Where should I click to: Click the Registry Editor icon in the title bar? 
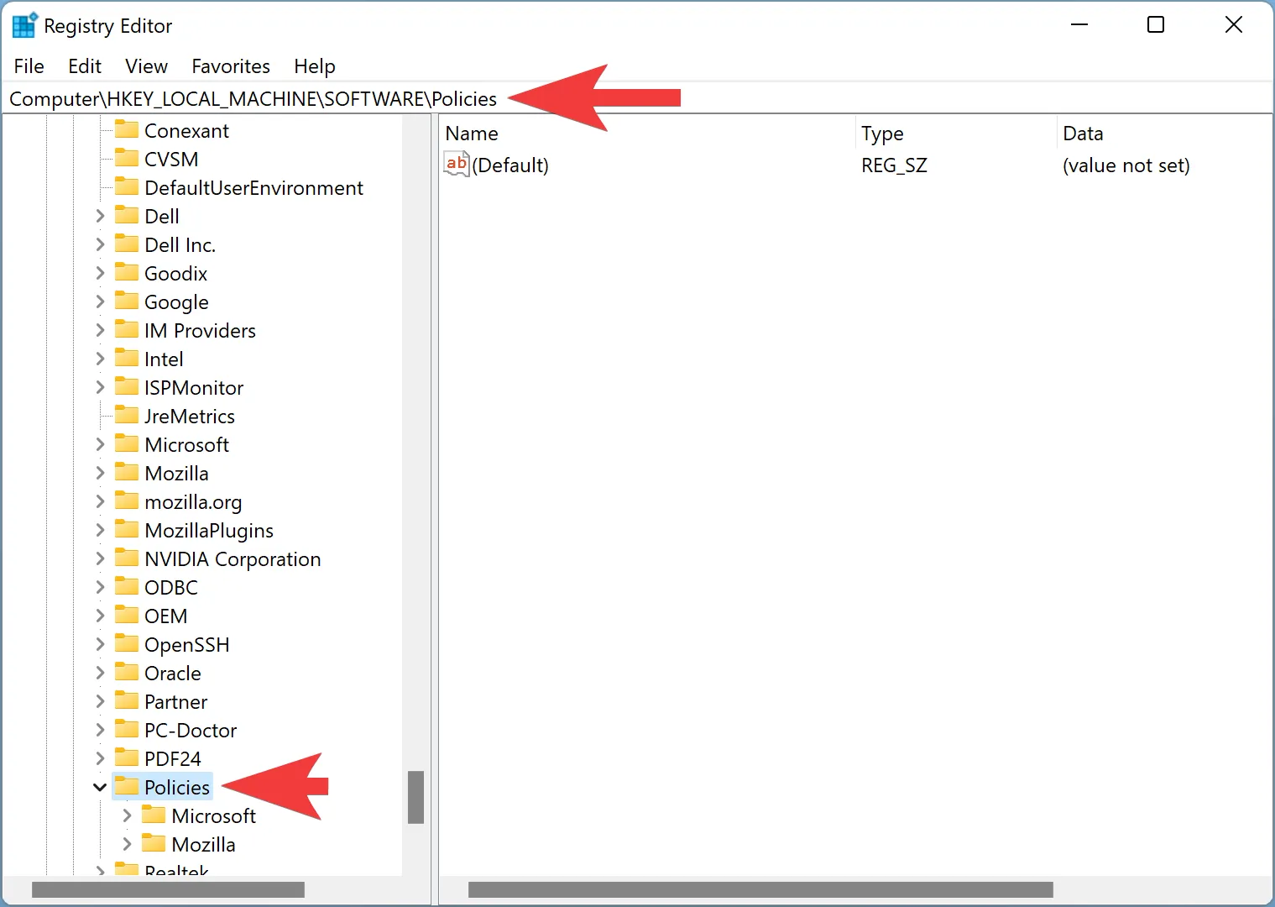(24, 24)
